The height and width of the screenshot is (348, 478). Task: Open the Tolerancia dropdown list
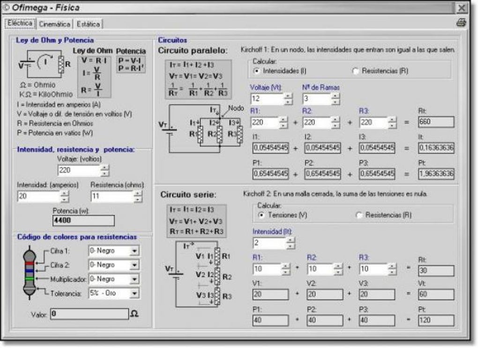(x=134, y=294)
